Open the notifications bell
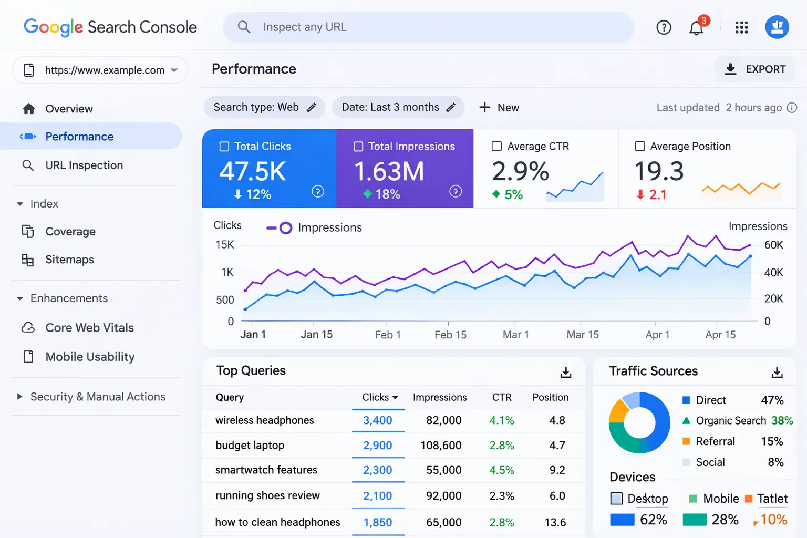807x538 pixels. pos(696,27)
